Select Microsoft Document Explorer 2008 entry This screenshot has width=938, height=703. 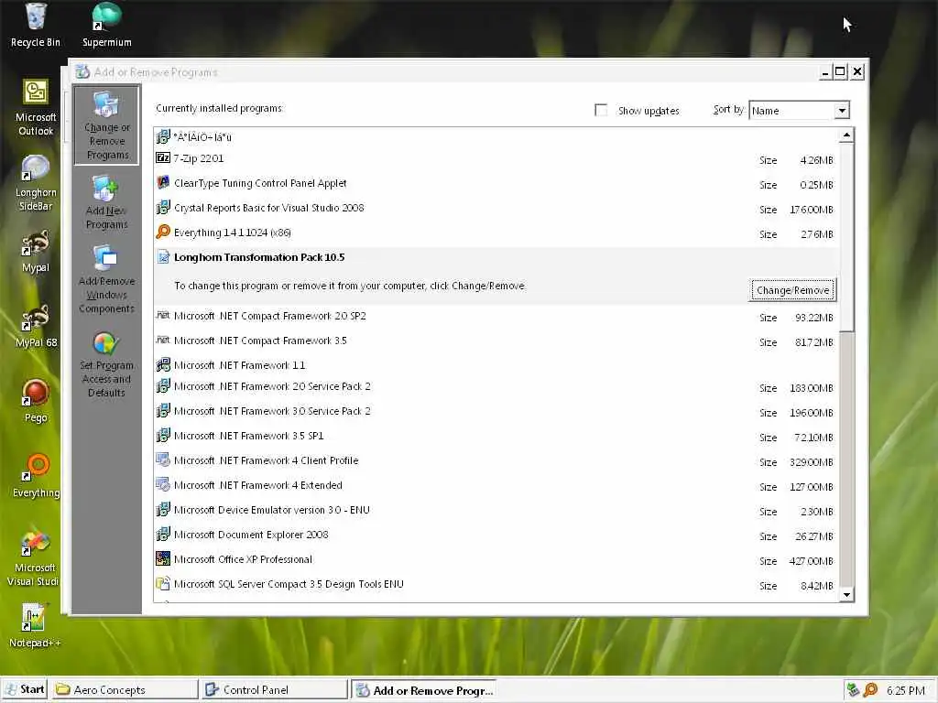point(496,535)
